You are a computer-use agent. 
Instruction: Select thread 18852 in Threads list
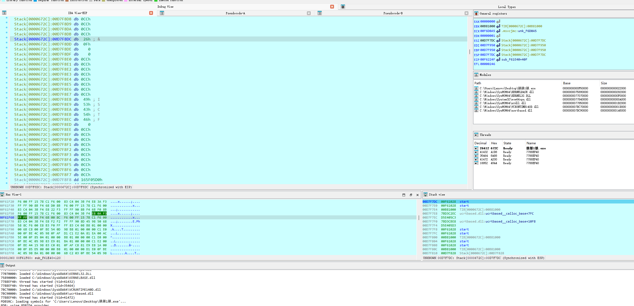tap(554, 163)
